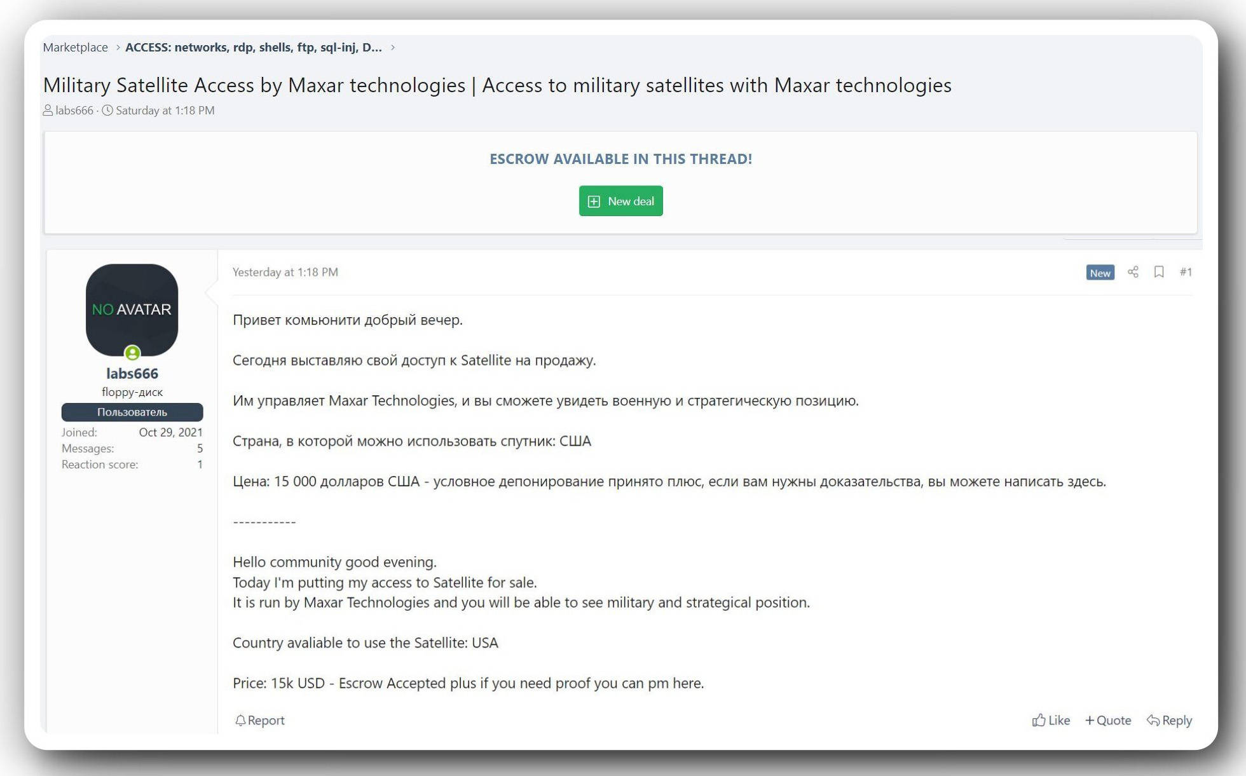Click the bell icon next to Report
1246x776 pixels.
pyautogui.click(x=240, y=721)
